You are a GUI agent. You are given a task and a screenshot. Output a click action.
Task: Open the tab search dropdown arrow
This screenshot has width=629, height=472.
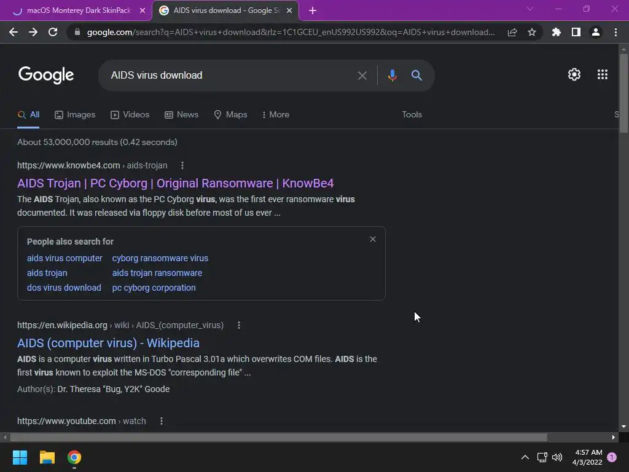[x=530, y=9]
